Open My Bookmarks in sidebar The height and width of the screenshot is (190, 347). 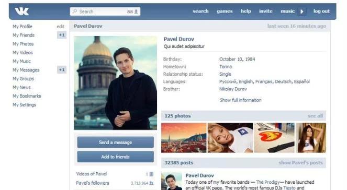[27, 96]
